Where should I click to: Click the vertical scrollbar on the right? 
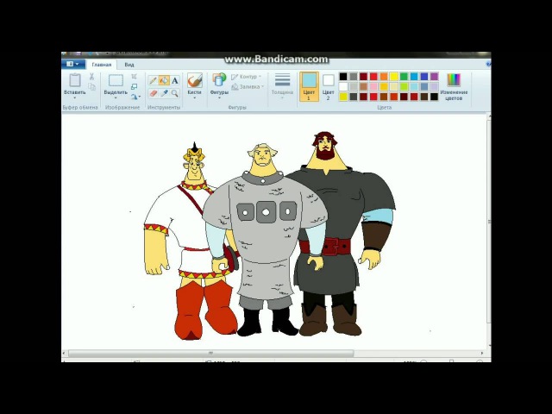click(x=489, y=222)
